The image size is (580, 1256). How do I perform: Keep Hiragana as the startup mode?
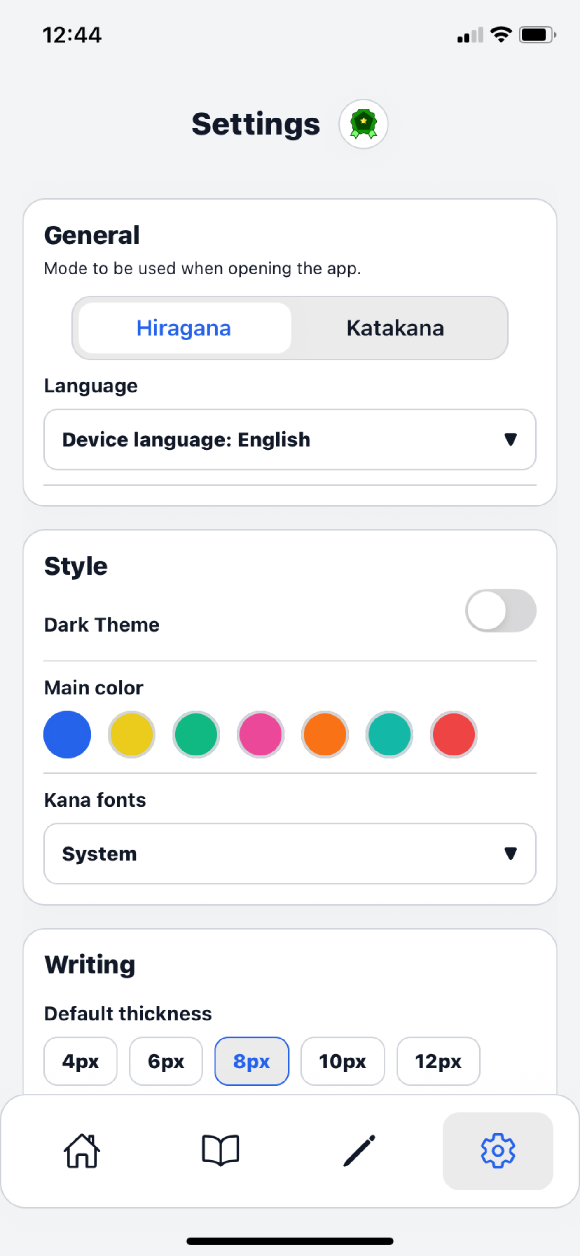tap(183, 328)
